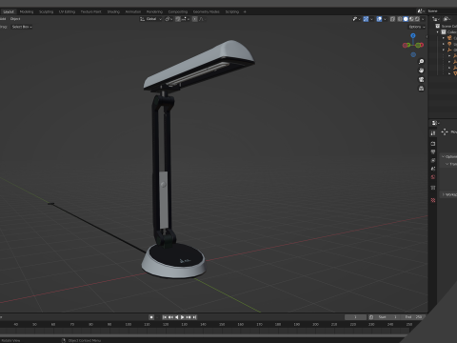Screen dimensions: 457x343
Task: Switch to the UV Editing workspace tab
Action: point(67,11)
